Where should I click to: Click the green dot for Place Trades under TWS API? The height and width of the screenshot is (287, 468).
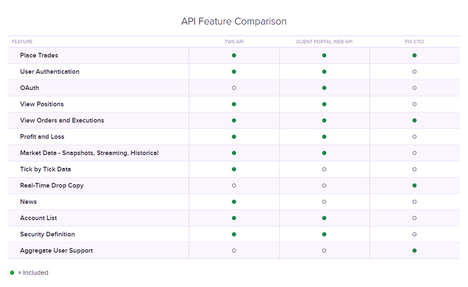point(234,55)
